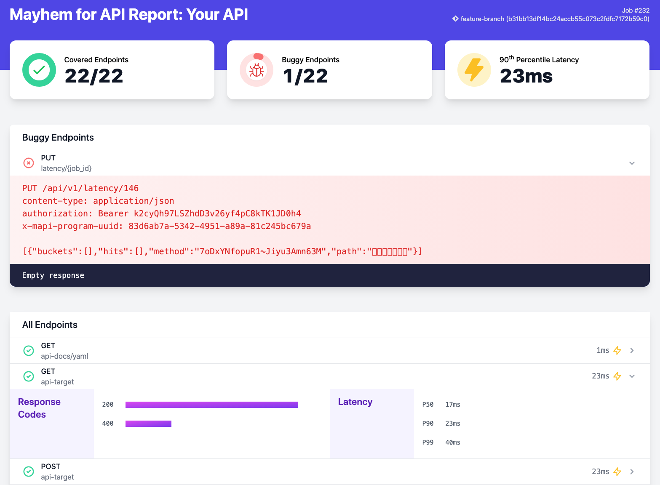Select the POST api-target endpoint row

tap(329, 472)
